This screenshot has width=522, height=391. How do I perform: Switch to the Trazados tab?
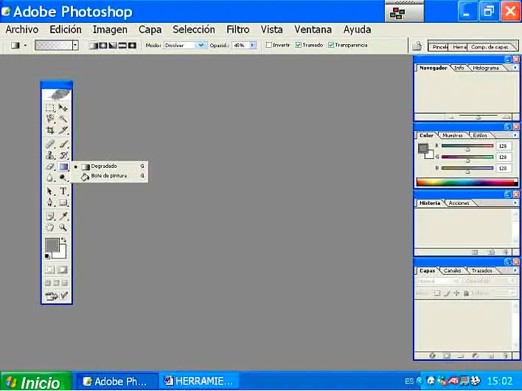pyautogui.click(x=481, y=271)
